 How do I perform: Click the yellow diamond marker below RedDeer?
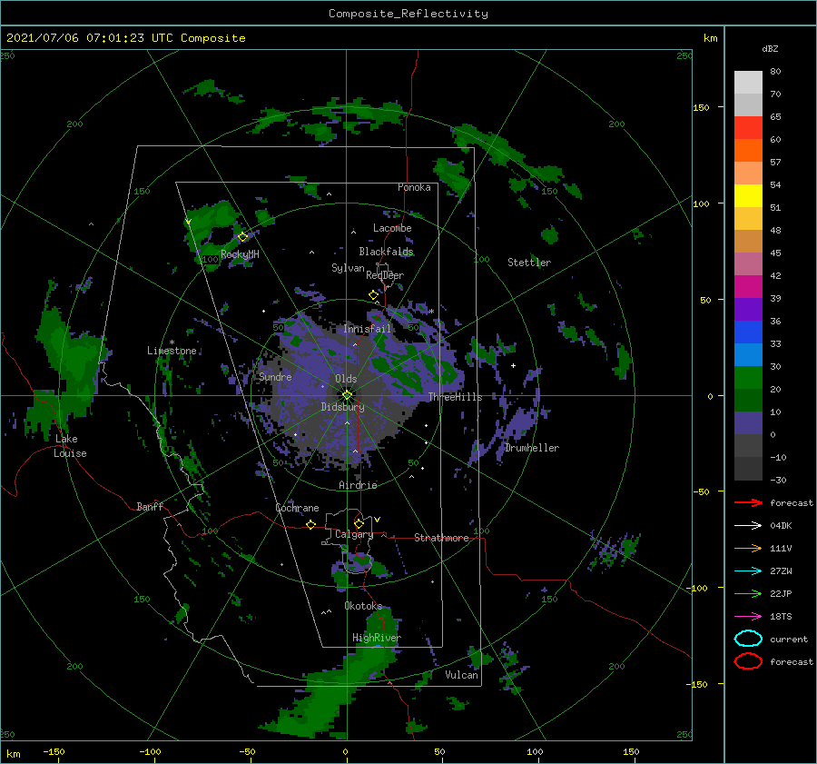374,295
